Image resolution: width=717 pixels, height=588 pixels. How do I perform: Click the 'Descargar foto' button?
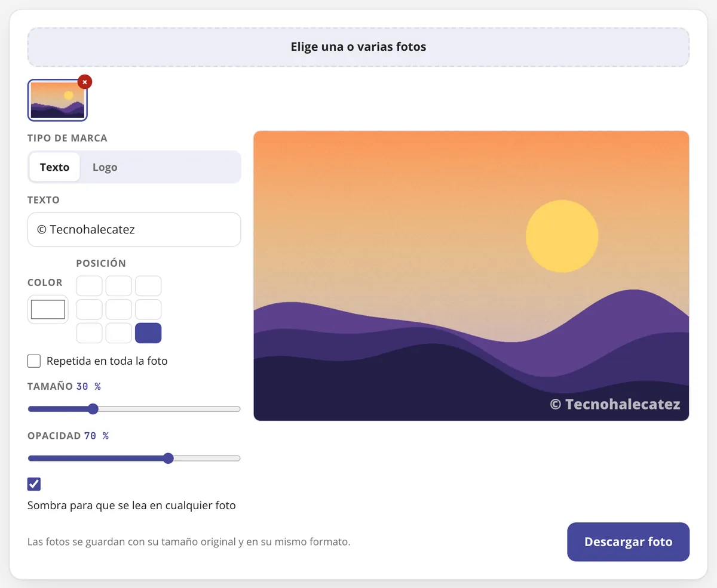(628, 542)
